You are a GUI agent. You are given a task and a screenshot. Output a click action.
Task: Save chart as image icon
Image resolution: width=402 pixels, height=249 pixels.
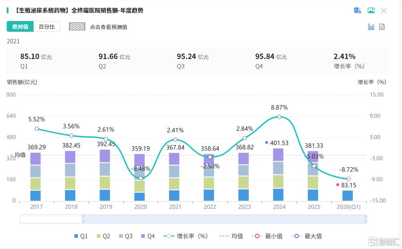371,10
